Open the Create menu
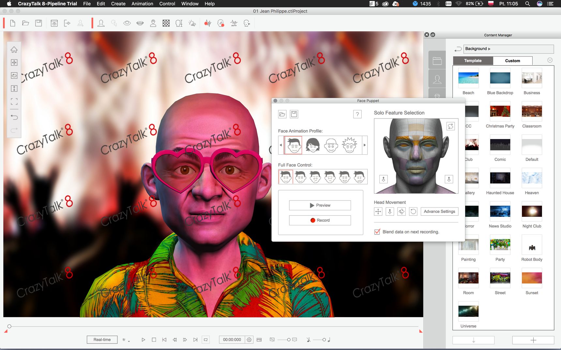Screen dimensions: 561x350 point(118,4)
